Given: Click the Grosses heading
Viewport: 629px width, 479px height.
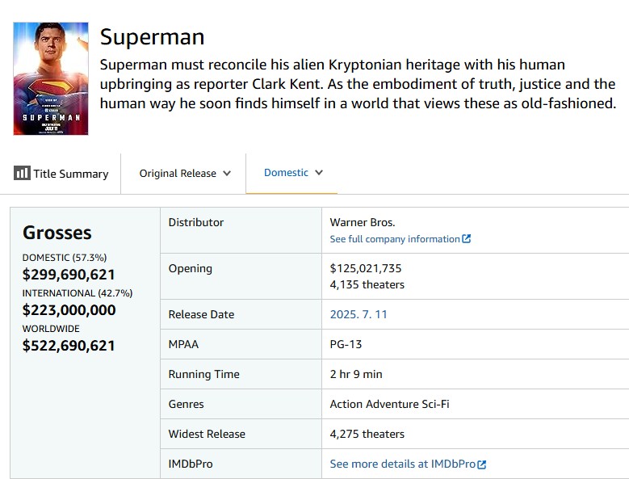Looking at the screenshot, I should point(57,233).
